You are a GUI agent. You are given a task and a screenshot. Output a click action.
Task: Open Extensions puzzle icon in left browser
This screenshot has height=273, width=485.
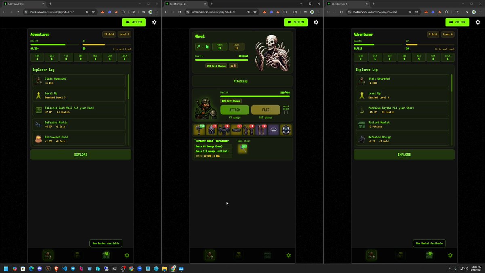point(123,12)
